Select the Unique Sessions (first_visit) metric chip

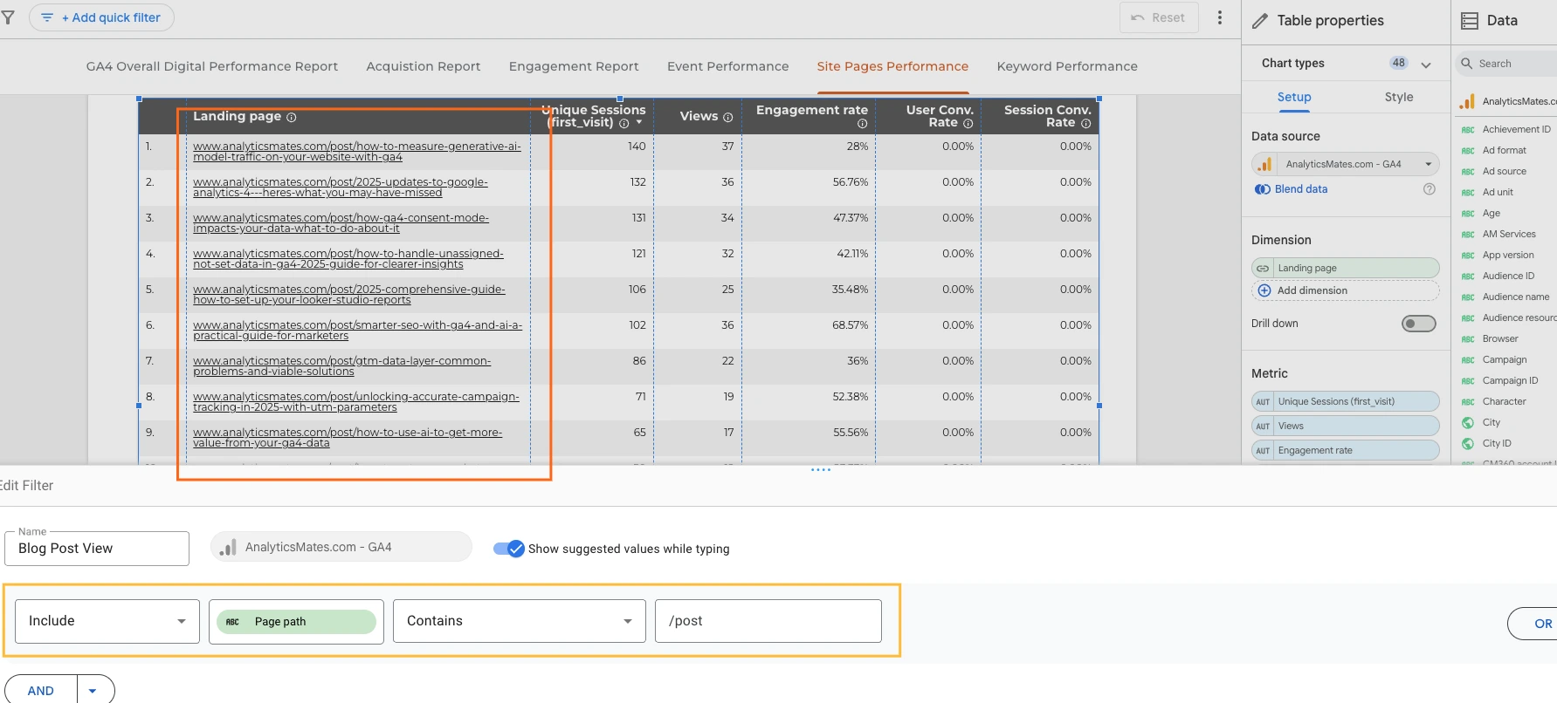tap(1346, 401)
